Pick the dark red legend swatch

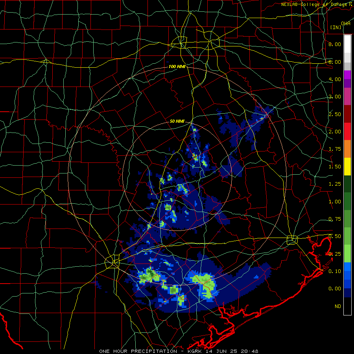pos(347,114)
